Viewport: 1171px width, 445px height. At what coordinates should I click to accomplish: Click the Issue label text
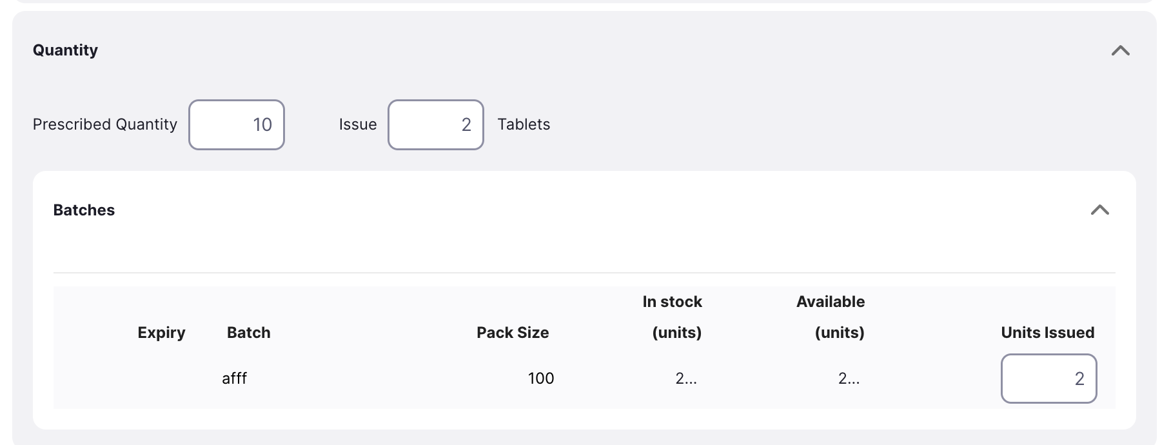(358, 124)
